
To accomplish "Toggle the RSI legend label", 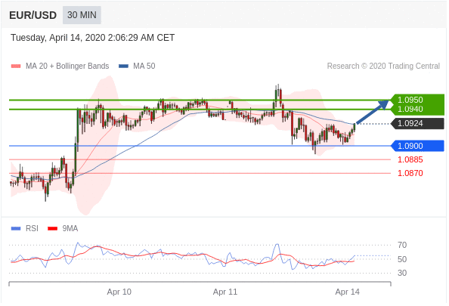I will 32,228.
